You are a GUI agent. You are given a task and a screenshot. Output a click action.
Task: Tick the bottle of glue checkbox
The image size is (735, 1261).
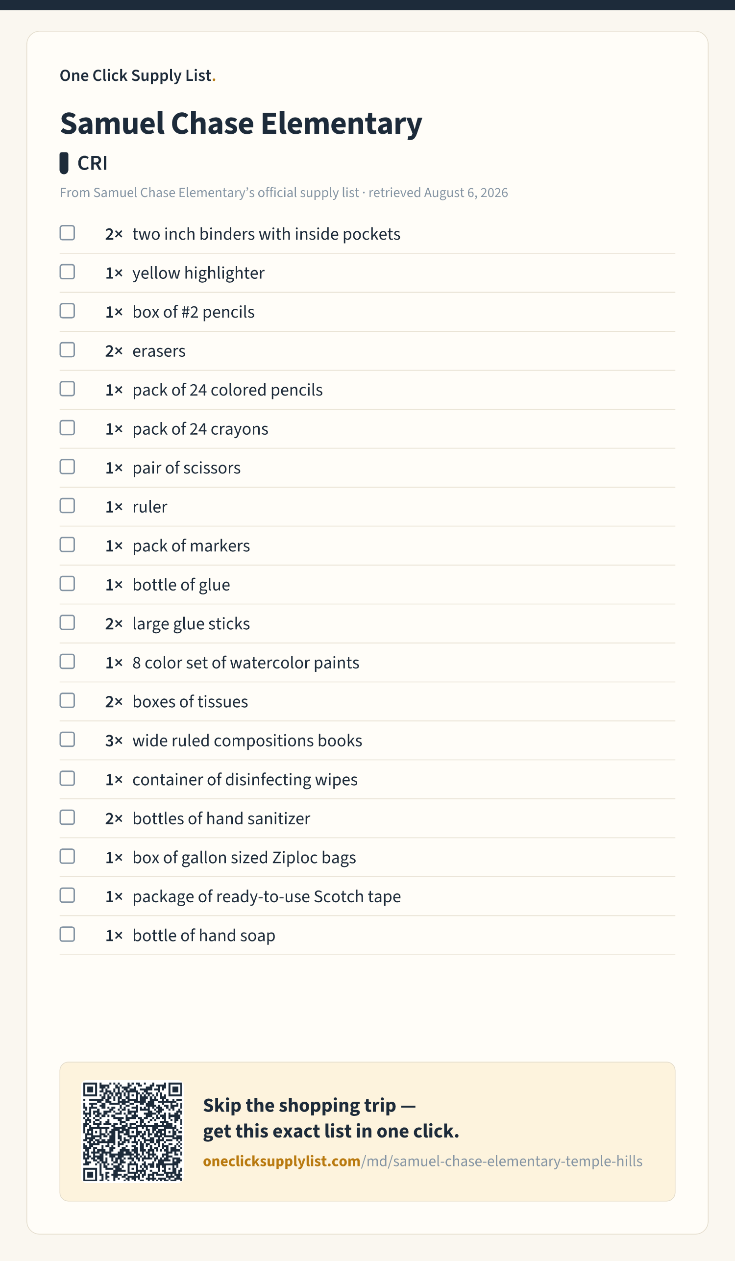click(x=67, y=584)
